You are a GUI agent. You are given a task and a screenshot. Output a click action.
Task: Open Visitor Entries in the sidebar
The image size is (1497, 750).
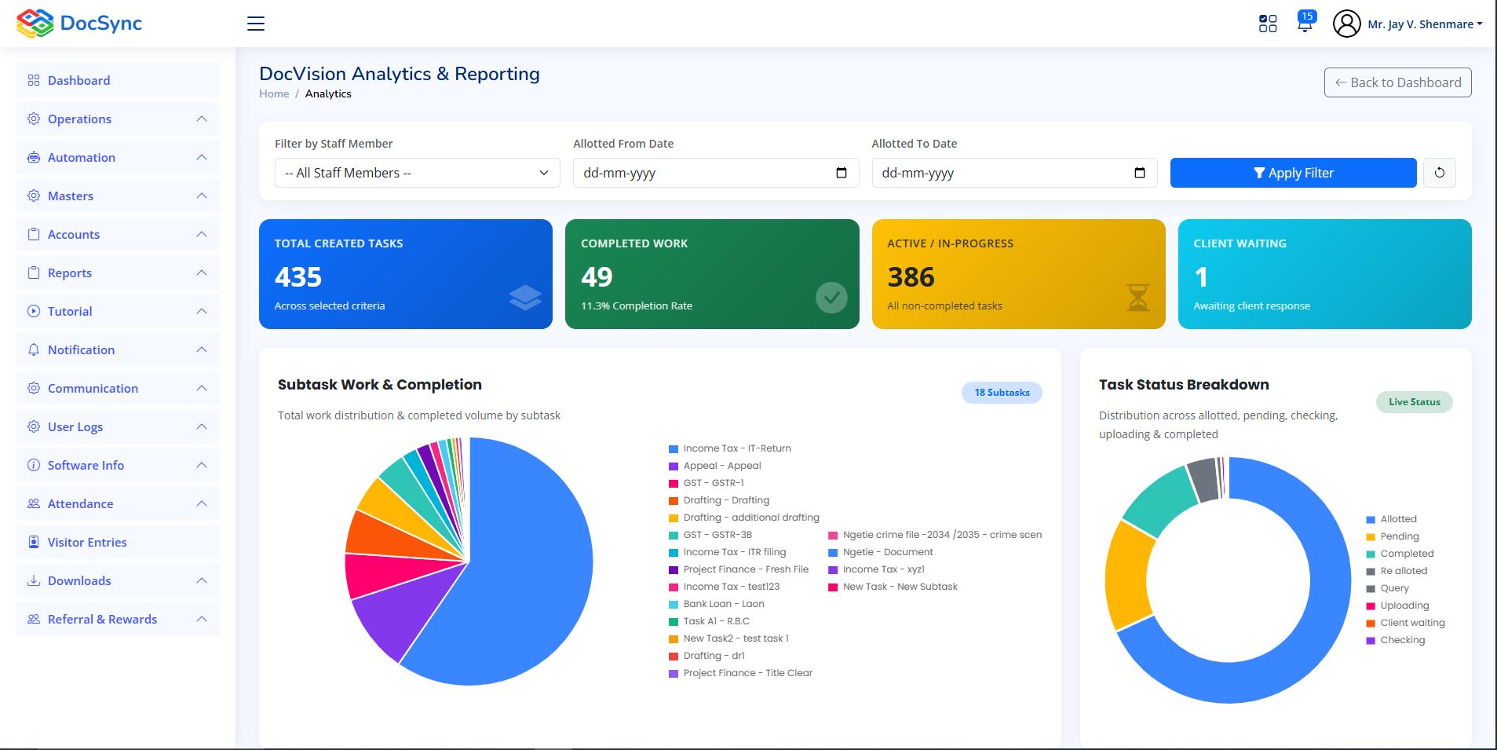[118, 542]
